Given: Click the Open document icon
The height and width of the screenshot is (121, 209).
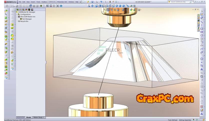Looking at the screenshot, I should [x=88, y=2].
